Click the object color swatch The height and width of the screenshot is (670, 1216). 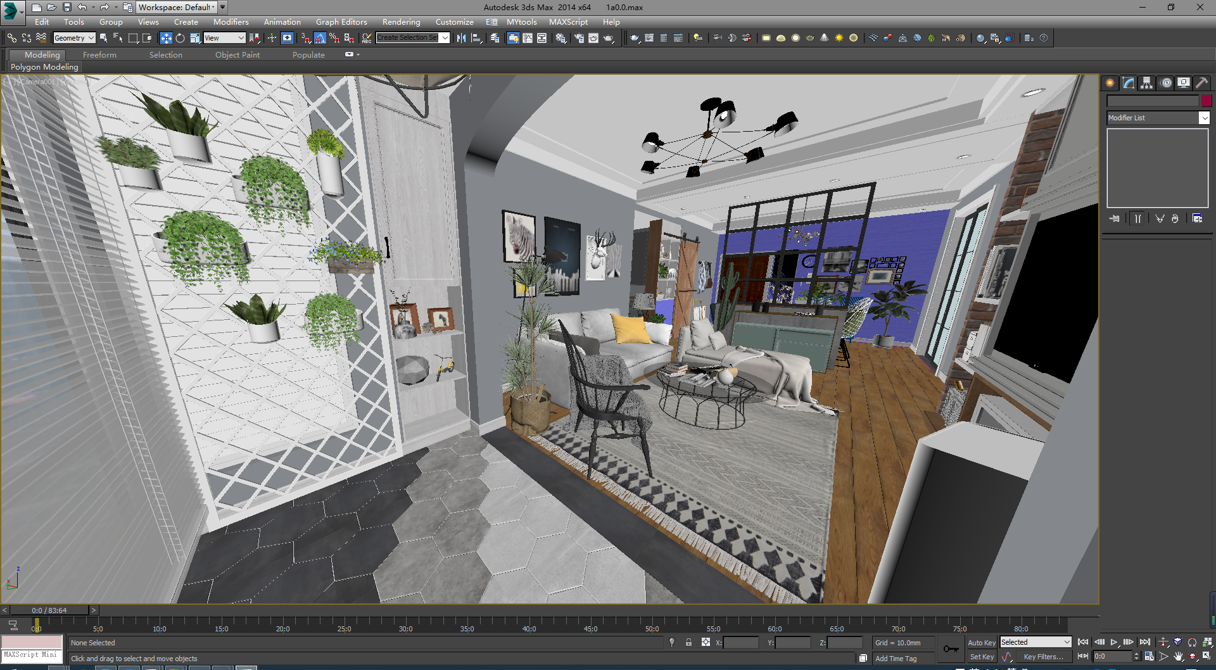(1206, 101)
